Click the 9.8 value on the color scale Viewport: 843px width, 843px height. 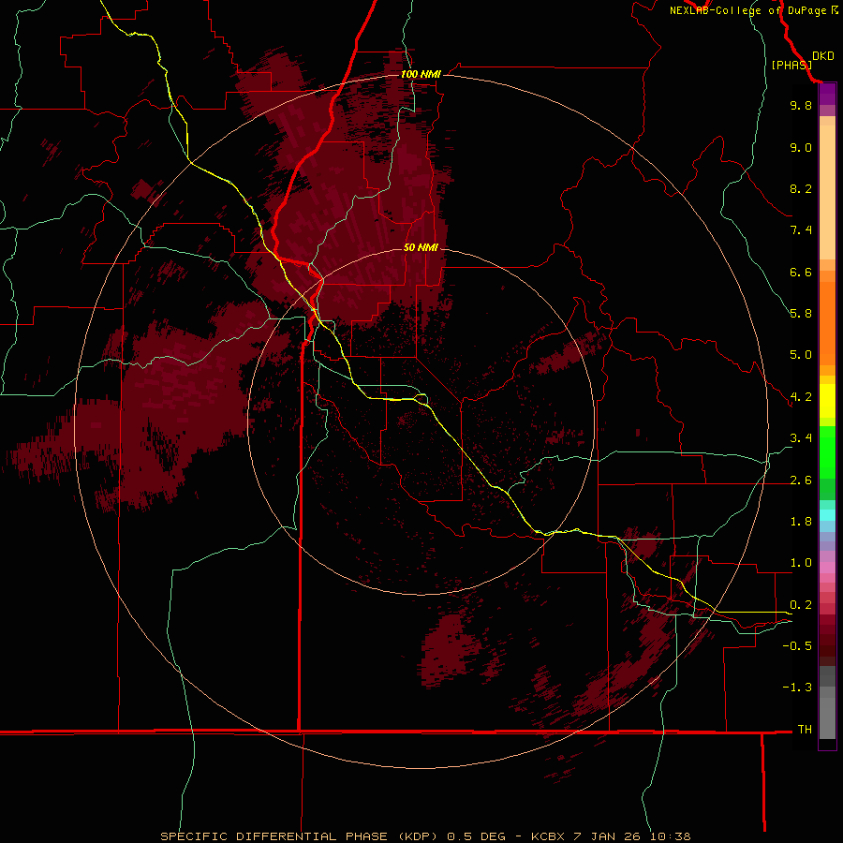point(801,105)
